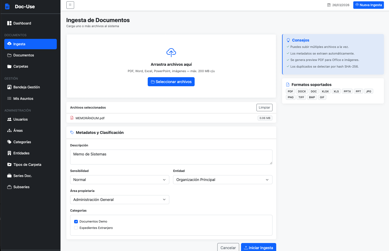Click the Iniciar Ingesta button
The image size is (389, 251).
(x=258, y=248)
